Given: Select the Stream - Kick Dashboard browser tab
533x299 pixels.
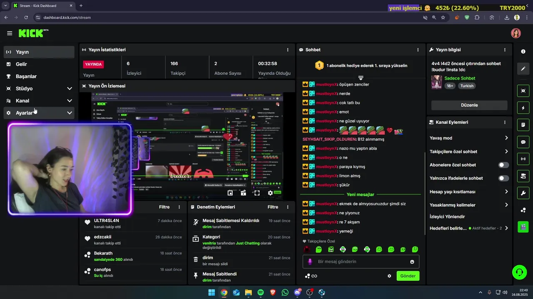Looking at the screenshot, I should coord(42,6).
